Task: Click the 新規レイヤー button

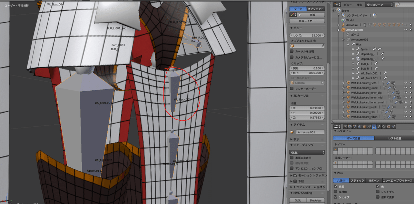Action: pyautogui.click(x=307, y=21)
